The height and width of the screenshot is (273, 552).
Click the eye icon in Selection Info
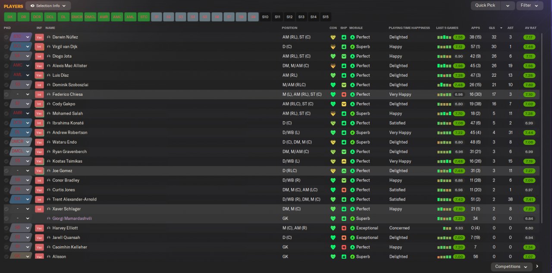32,6
